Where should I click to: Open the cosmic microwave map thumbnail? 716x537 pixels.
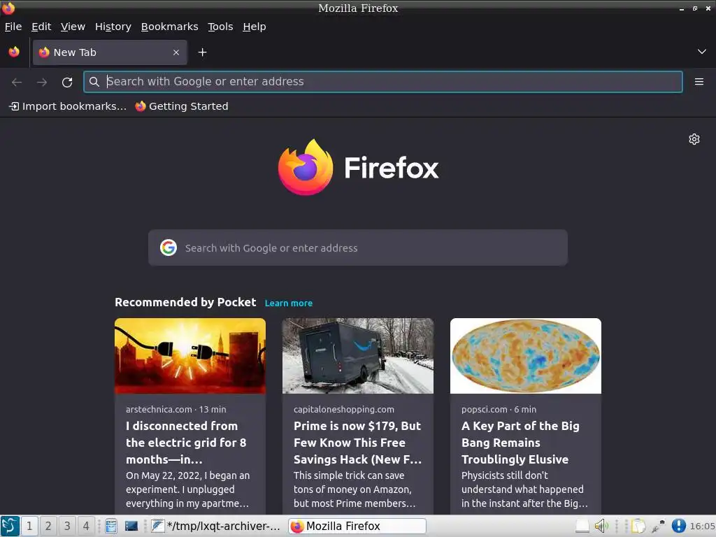coord(526,356)
